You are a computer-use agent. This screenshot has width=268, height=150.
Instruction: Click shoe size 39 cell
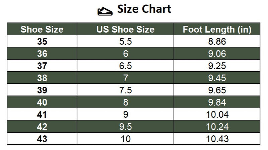click(42, 90)
